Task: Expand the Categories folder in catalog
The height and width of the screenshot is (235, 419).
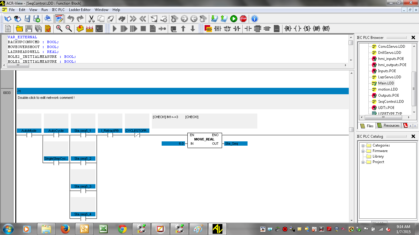Action: coord(363,146)
